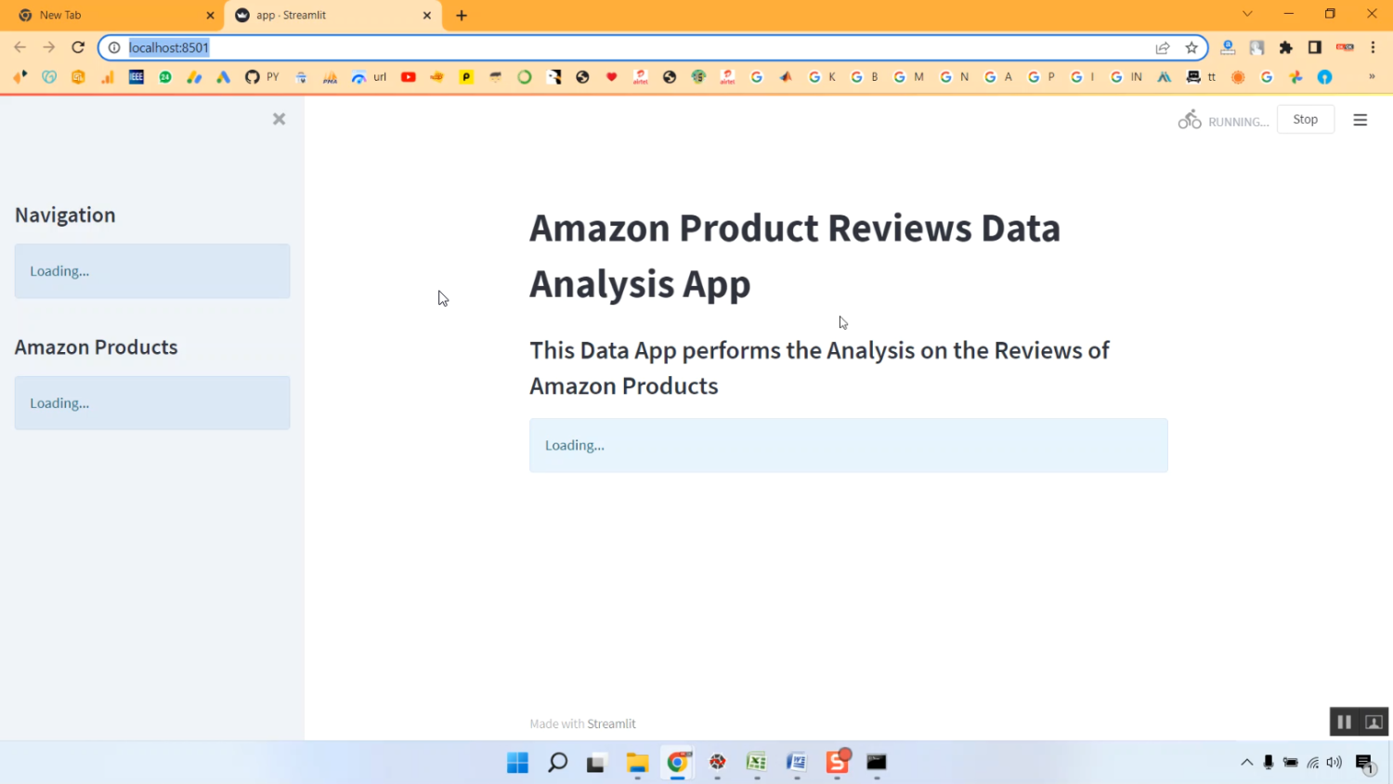Open a new browser tab with plus
The height and width of the screenshot is (784, 1393).
coord(462,15)
